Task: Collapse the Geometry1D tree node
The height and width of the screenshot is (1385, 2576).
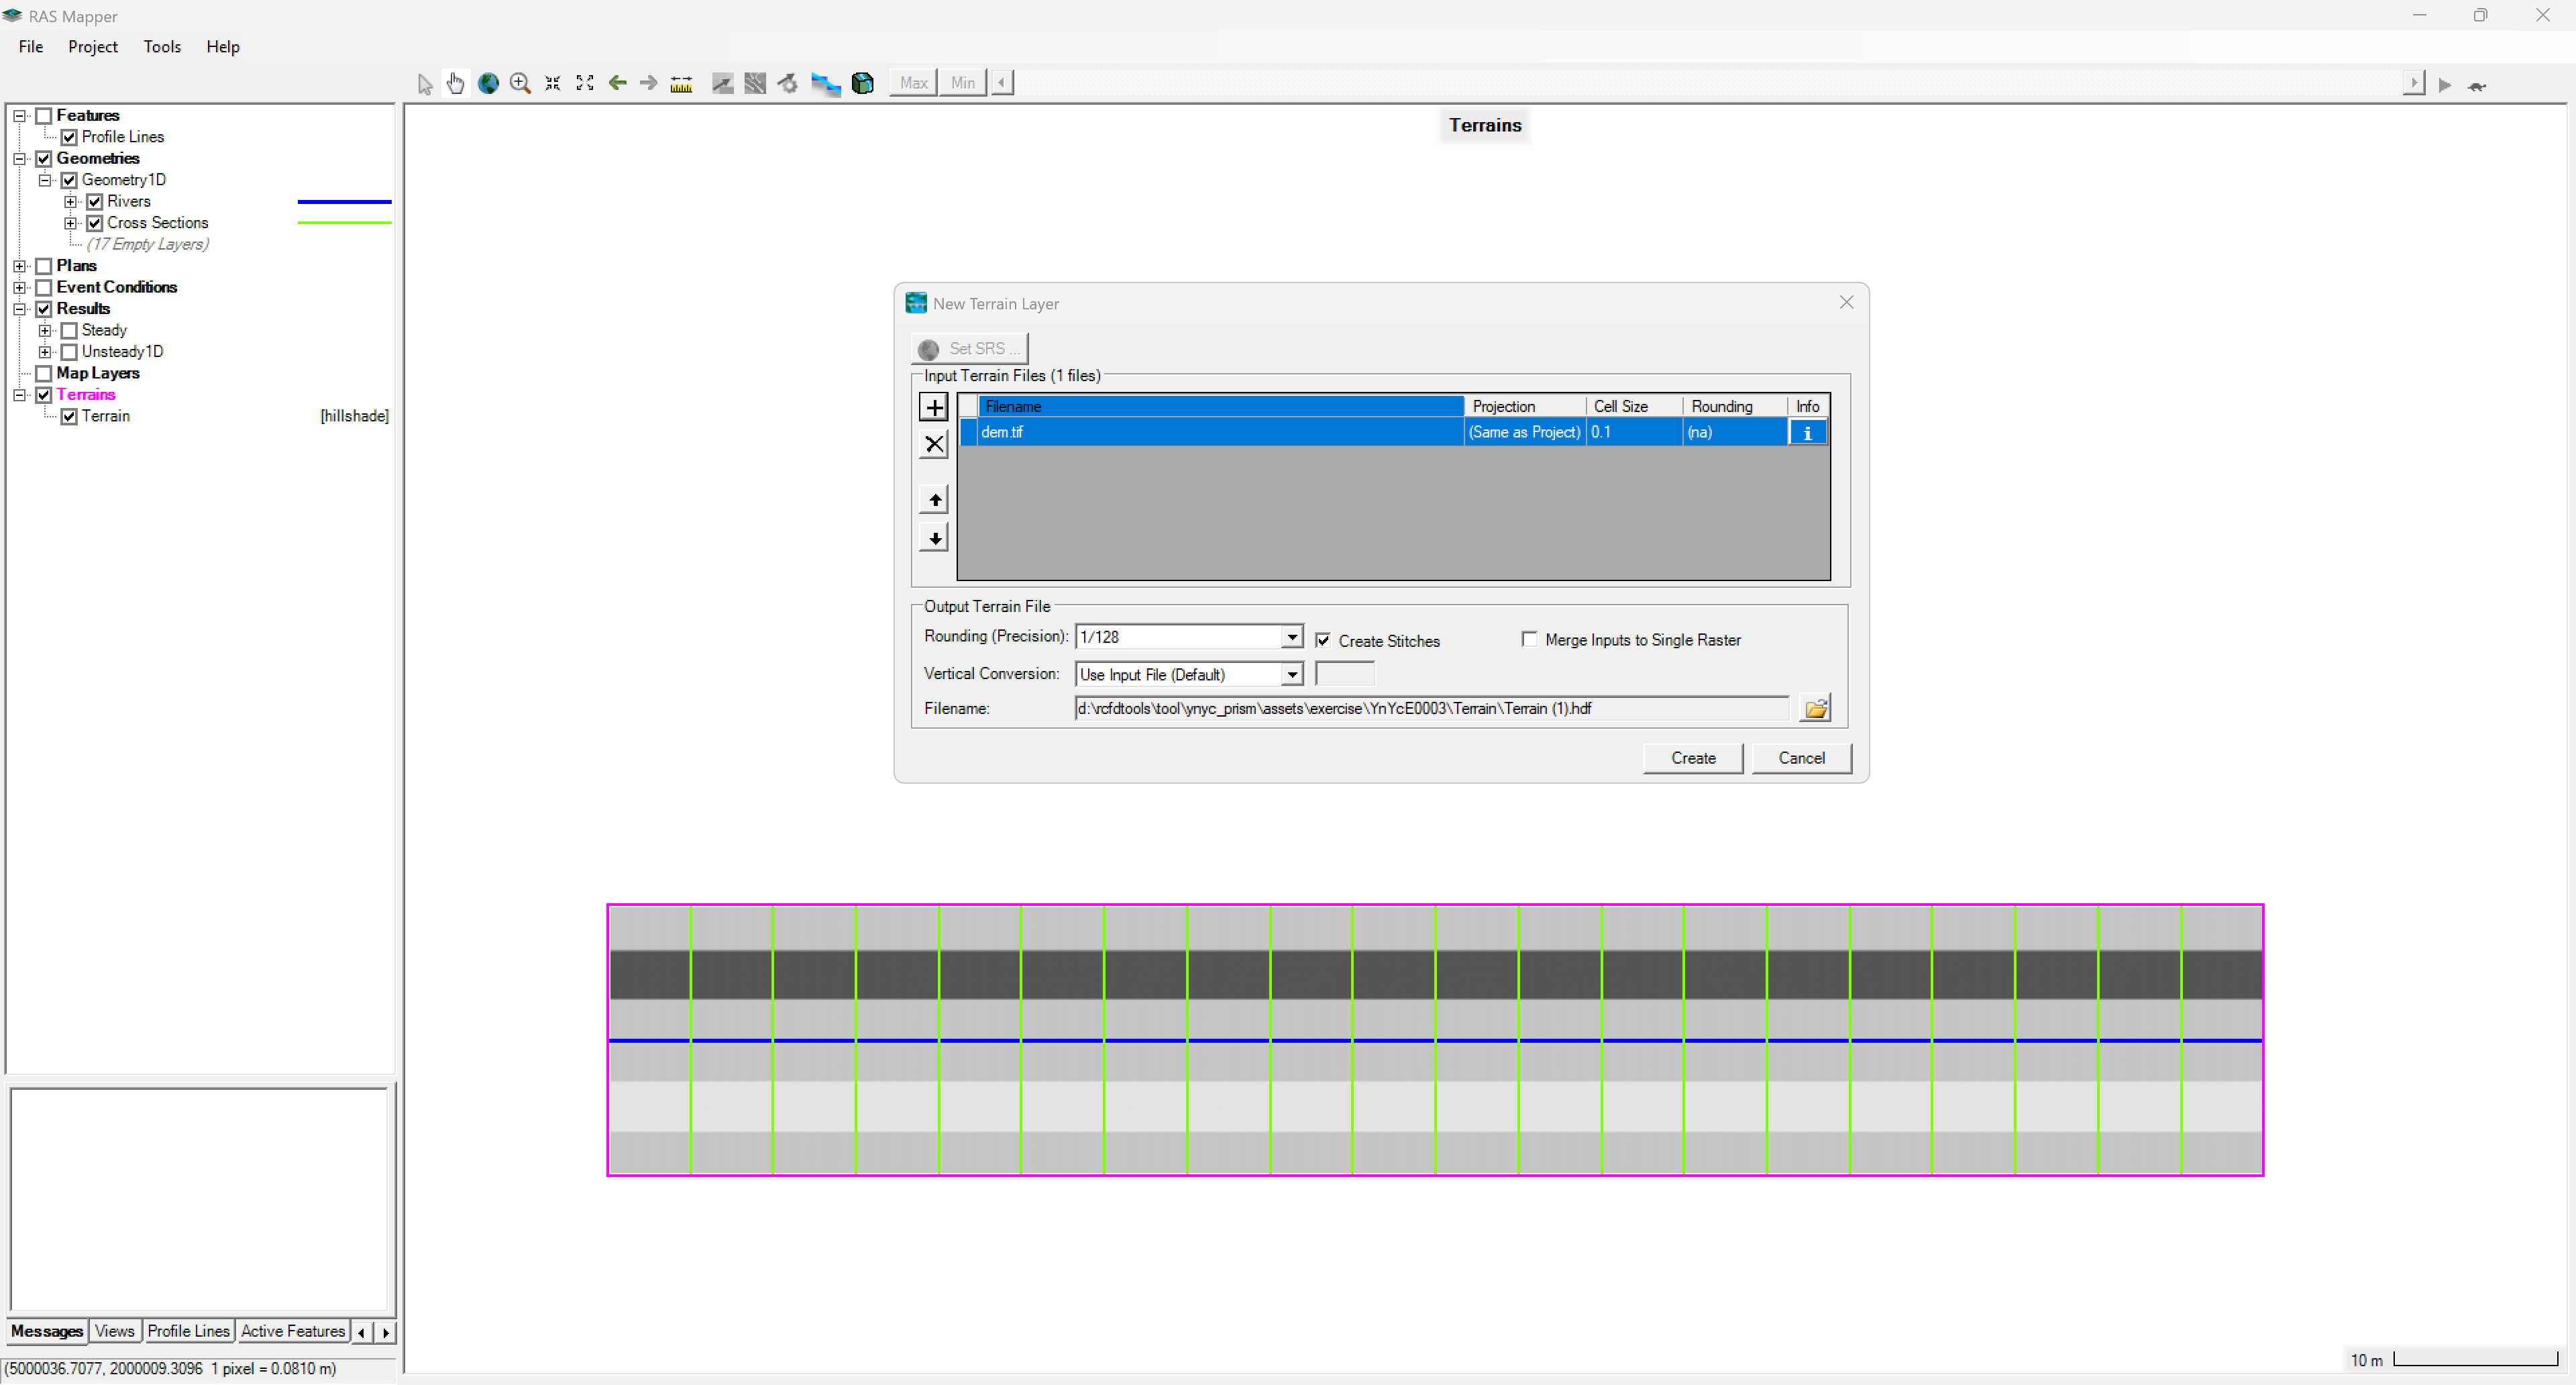Action: [45, 180]
